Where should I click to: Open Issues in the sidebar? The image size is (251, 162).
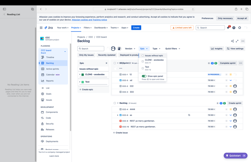(49, 100)
